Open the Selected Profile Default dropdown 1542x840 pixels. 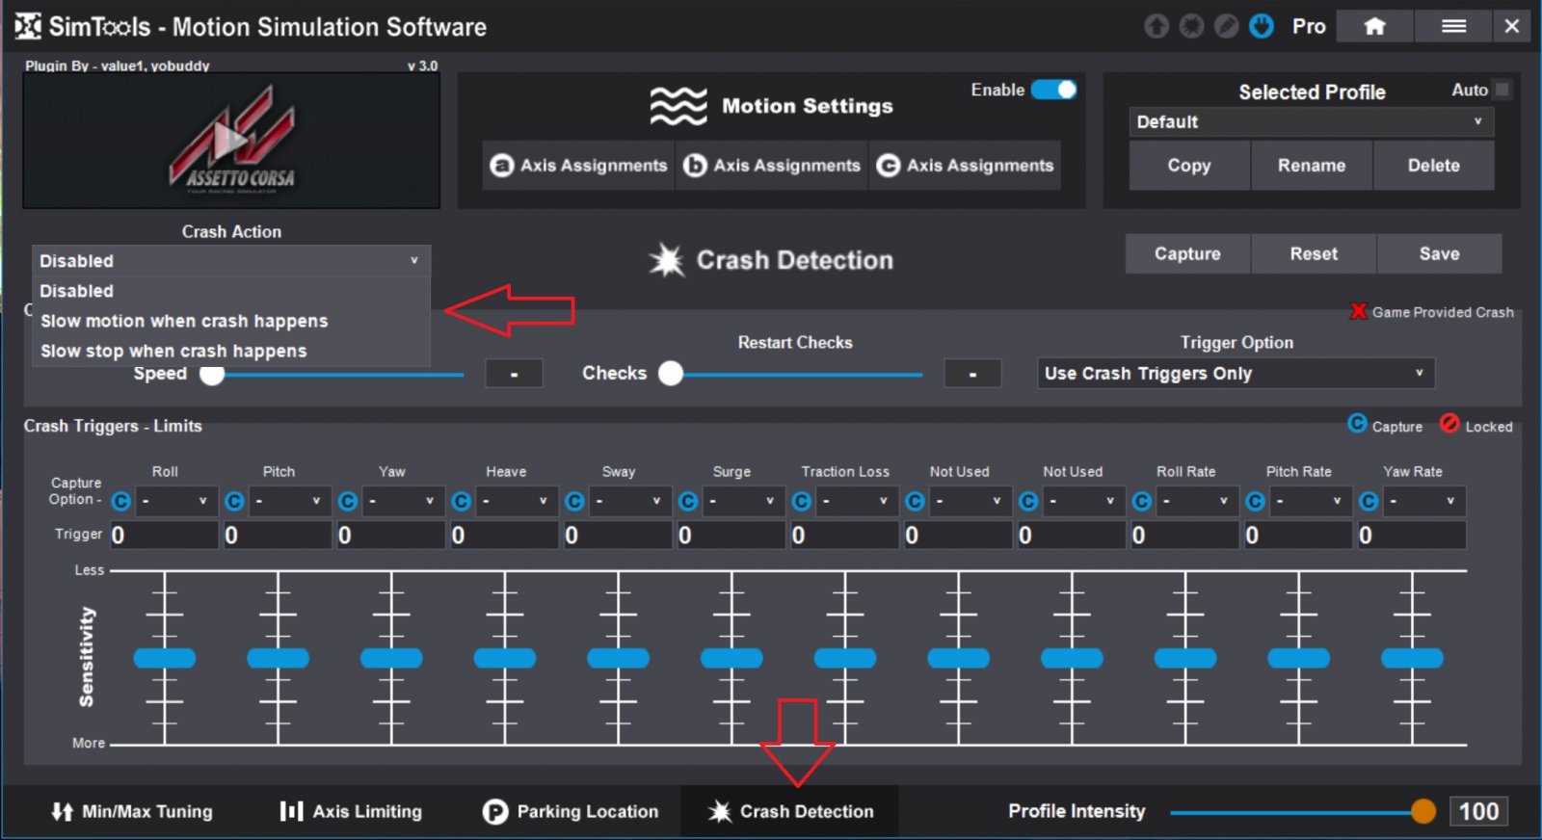tap(1311, 122)
